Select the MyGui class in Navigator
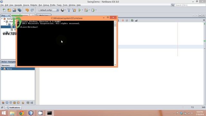 coord(9,69)
